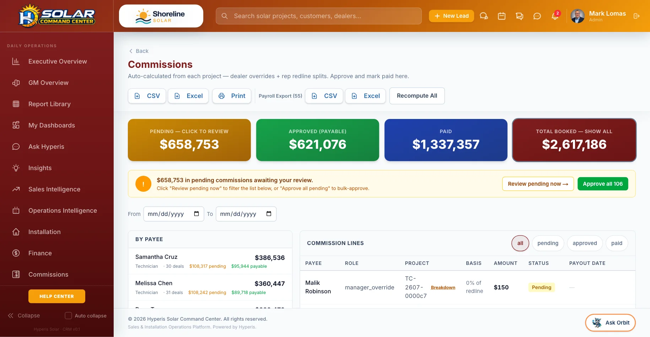Screen dimensions: 650x337
Task: Click the Executive Overview chart icon
Action: [x=16, y=61]
